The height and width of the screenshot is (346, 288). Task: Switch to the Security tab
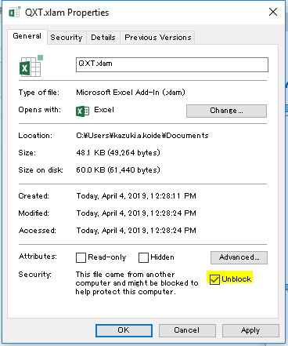67,38
